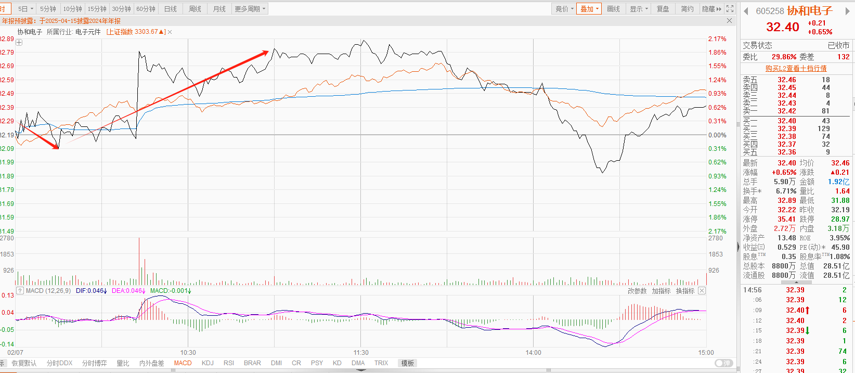Click the 买一 price 32.40
Image resolution: width=855 pixels, height=373 pixels.
point(787,121)
